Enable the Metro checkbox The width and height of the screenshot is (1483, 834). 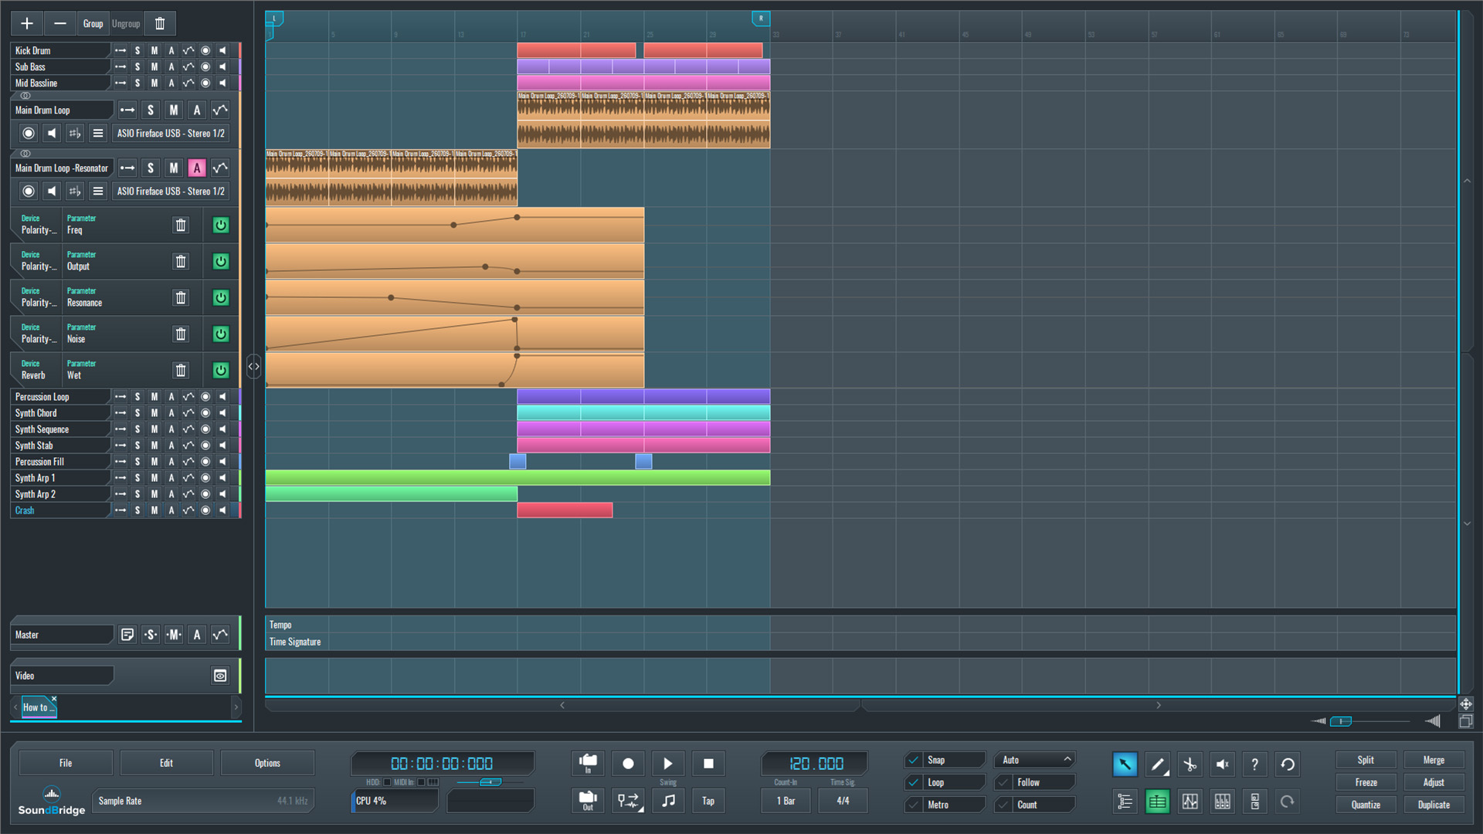pos(914,805)
